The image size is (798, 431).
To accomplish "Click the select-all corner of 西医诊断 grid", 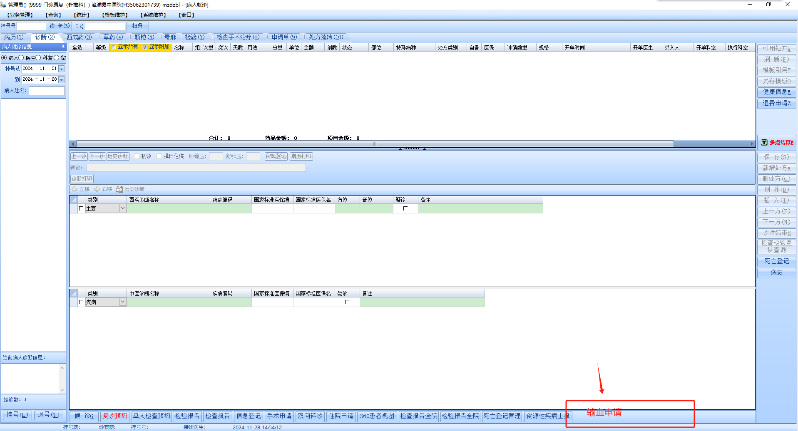I will (74, 200).
